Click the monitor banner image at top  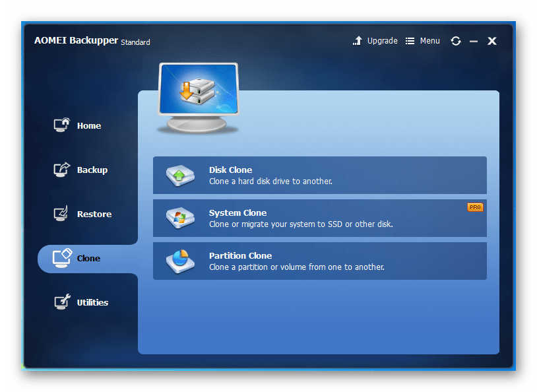(198, 97)
